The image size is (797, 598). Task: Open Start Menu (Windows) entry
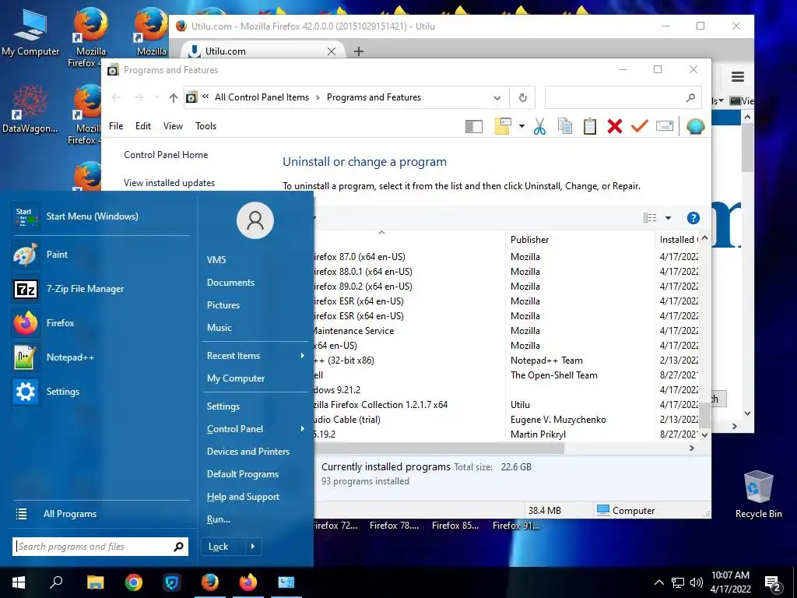pyautogui.click(x=100, y=216)
